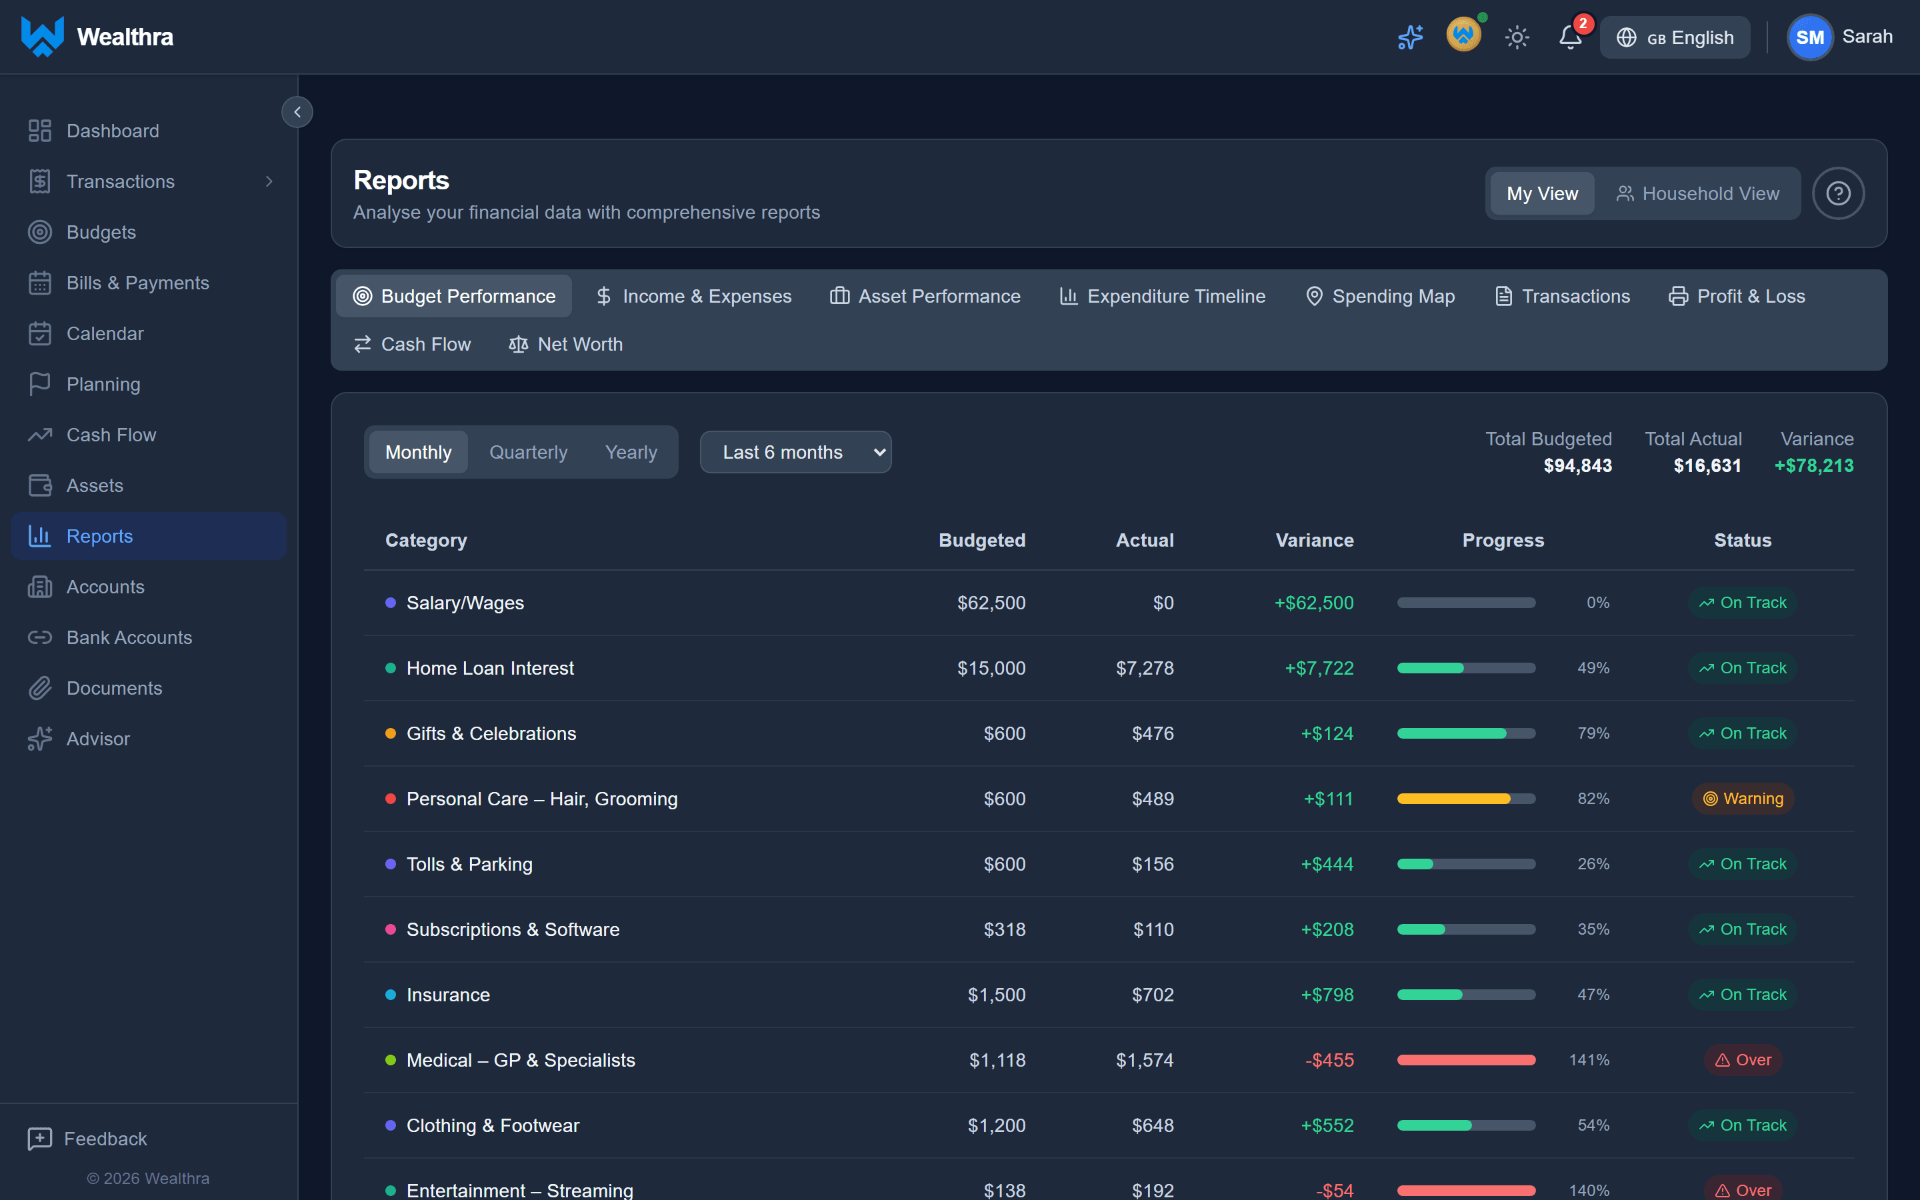Click the Budgets target icon in sidebar

(40, 233)
